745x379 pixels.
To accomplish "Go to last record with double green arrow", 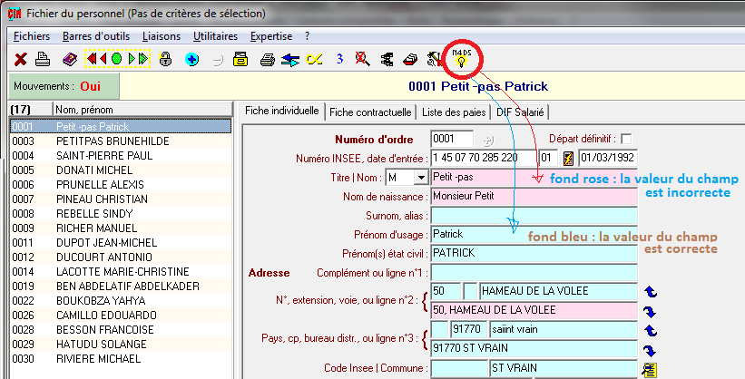I will (x=143, y=59).
